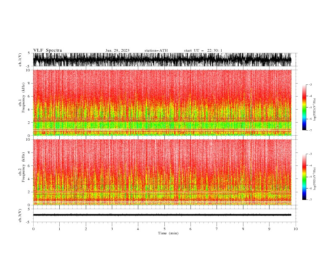Click the "station=ATH" header label

tap(156, 50)
